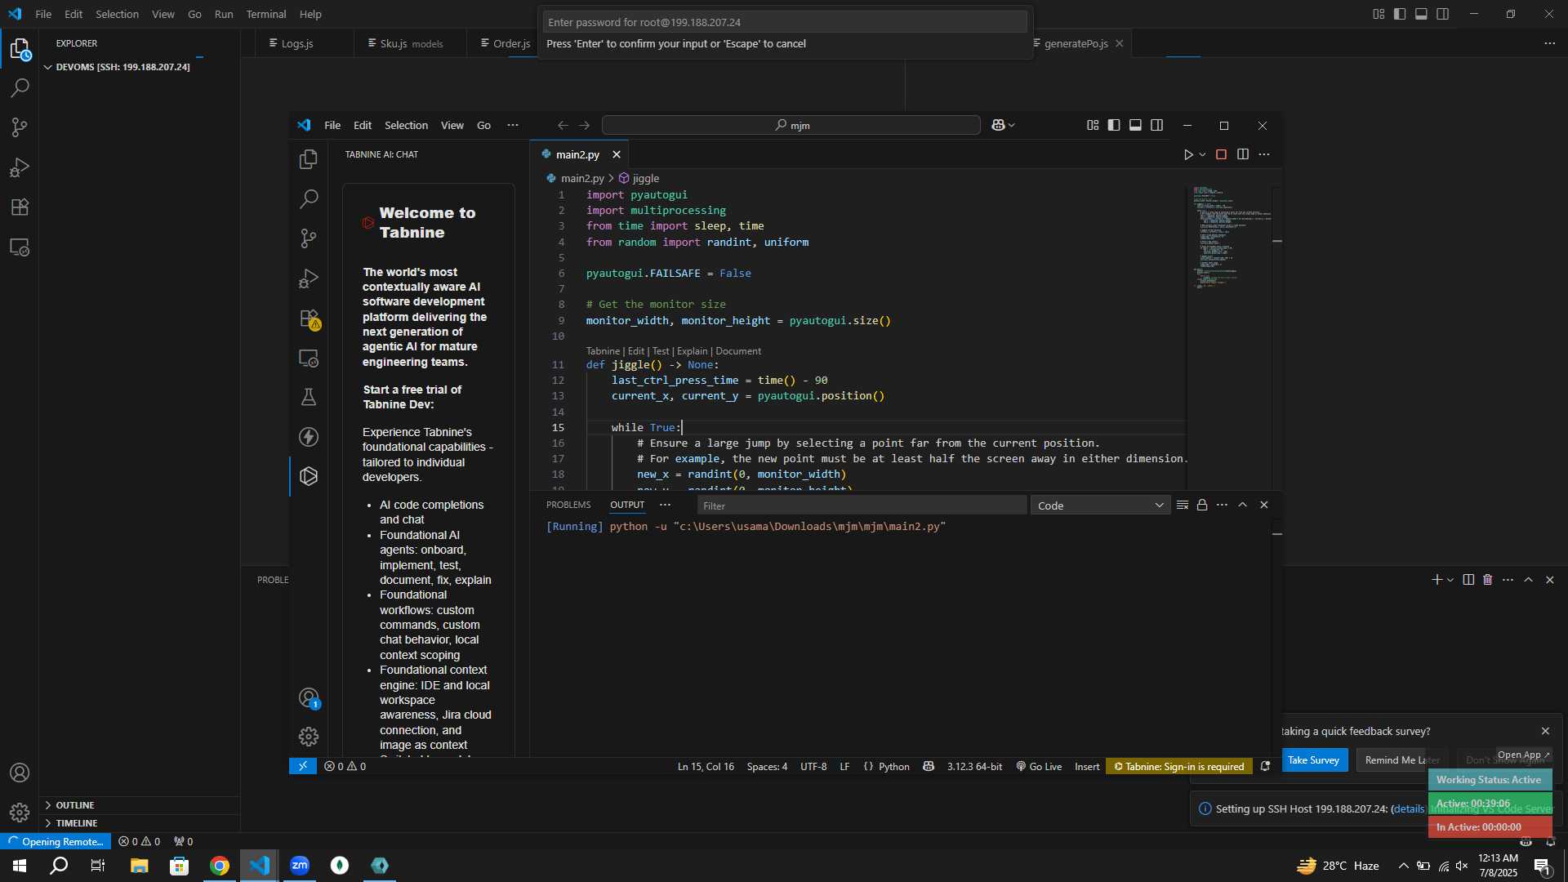1568x882 pixels.
Task: Open the new terminal profile dropdown in the outer panel
Action: 1450,580
